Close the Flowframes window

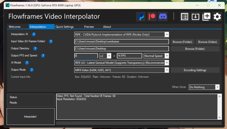219,5
